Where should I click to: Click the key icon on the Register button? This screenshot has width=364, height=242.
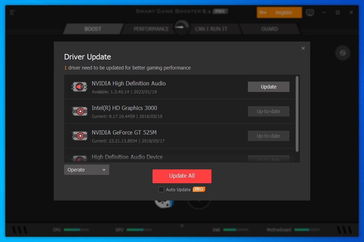(263, 12)
